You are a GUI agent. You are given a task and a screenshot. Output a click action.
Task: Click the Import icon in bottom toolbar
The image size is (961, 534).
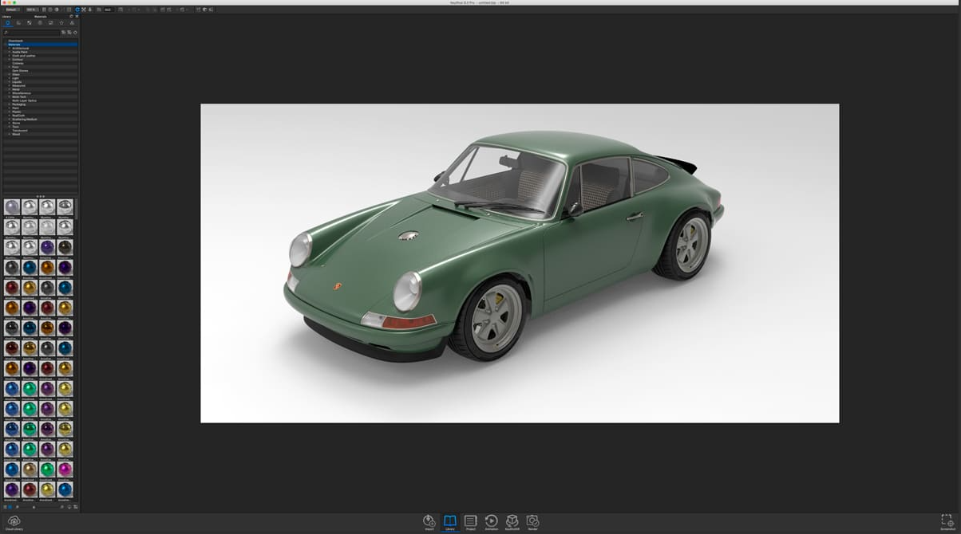[429, 521]
